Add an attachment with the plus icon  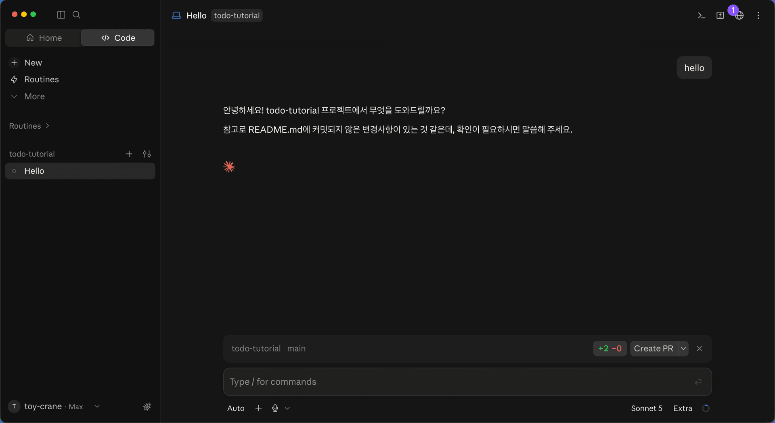pyautogui.click(x=259, y=408)
